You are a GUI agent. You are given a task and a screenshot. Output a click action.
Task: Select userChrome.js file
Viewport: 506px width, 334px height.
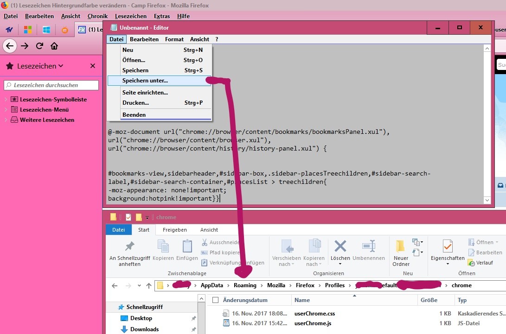[313, 323]
